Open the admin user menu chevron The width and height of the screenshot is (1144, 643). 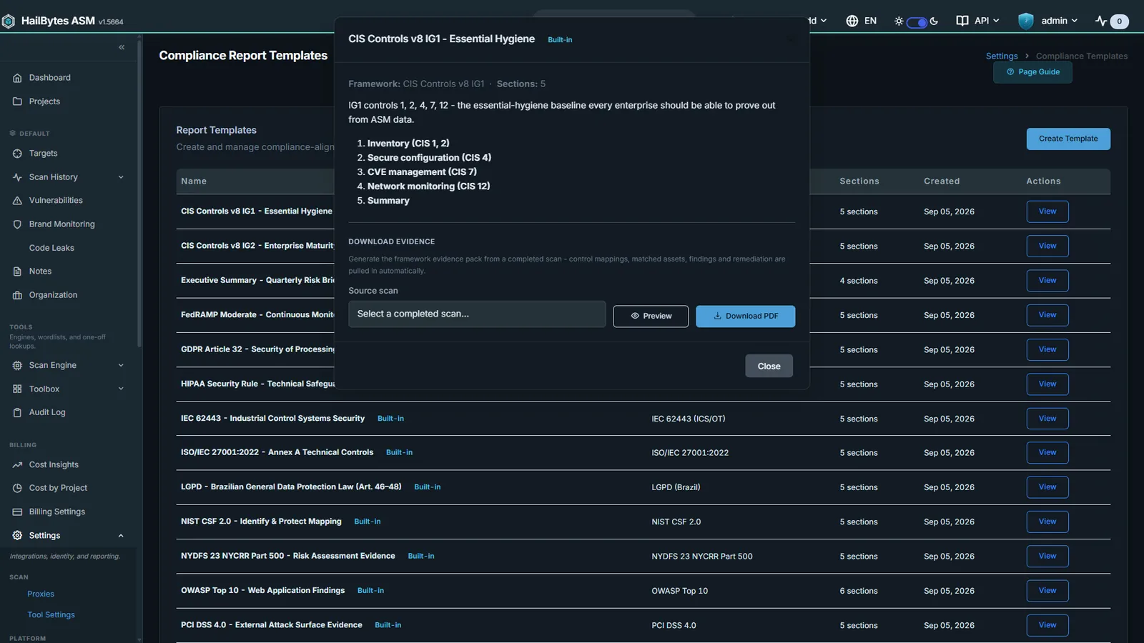[1074, 21]
